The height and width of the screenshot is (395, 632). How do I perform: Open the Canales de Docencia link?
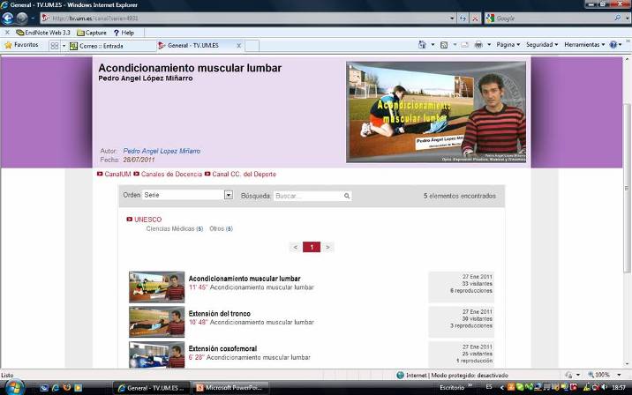[170, 175]
